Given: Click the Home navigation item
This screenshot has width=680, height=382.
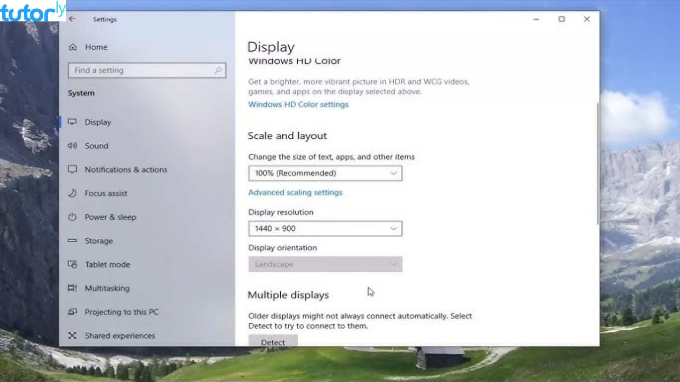Looking at the screenshot, I should pos(97,47).
